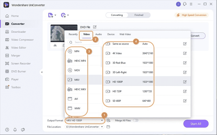
Task: Open the notifications bell icon
Action: pyautogui.click(x=15, y=130)
